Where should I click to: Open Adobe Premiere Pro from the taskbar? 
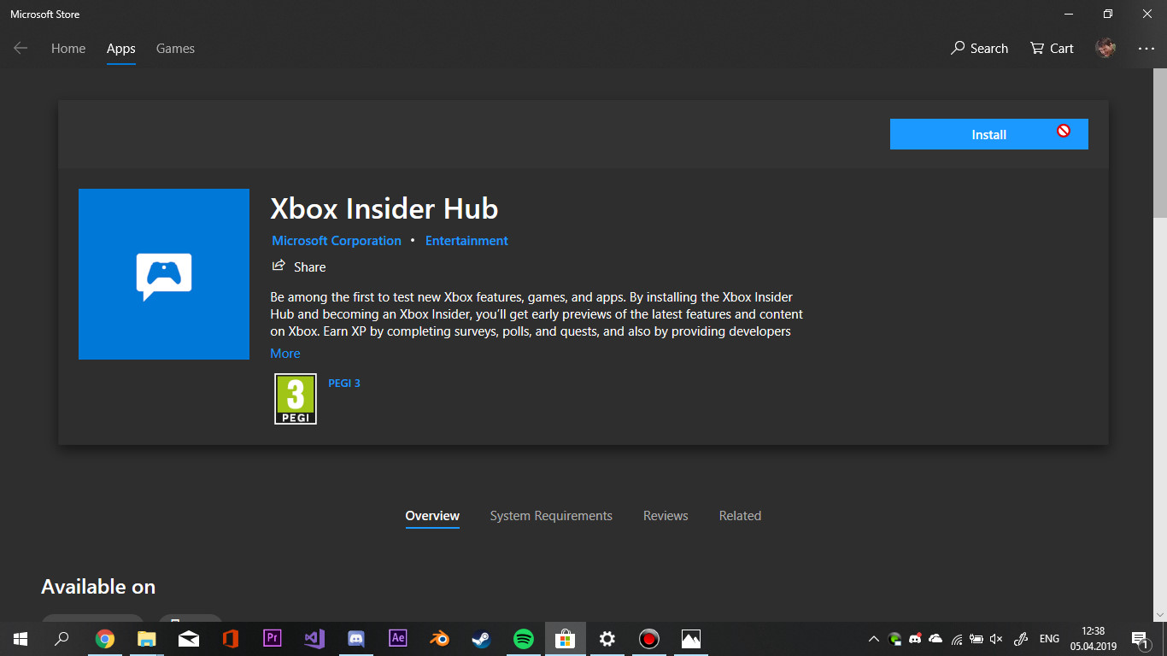coord(273,639)
